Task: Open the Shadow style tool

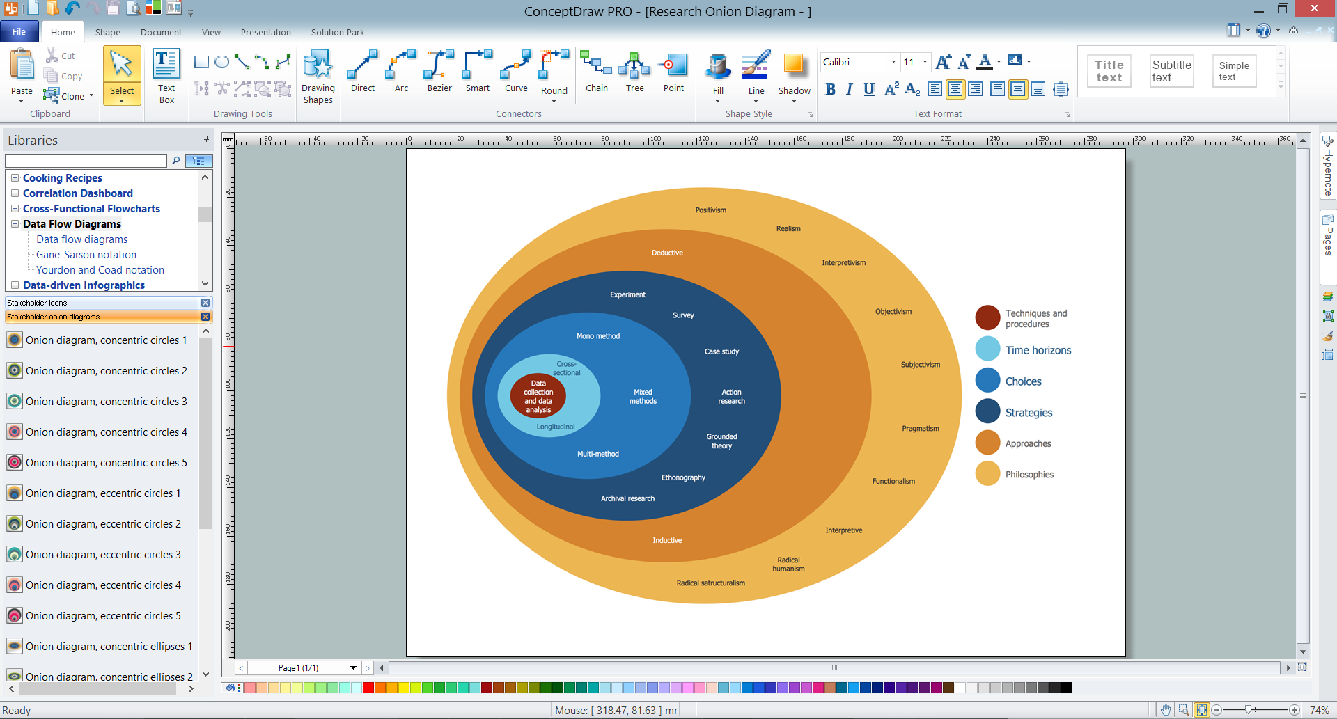Action: click(794, 75)
